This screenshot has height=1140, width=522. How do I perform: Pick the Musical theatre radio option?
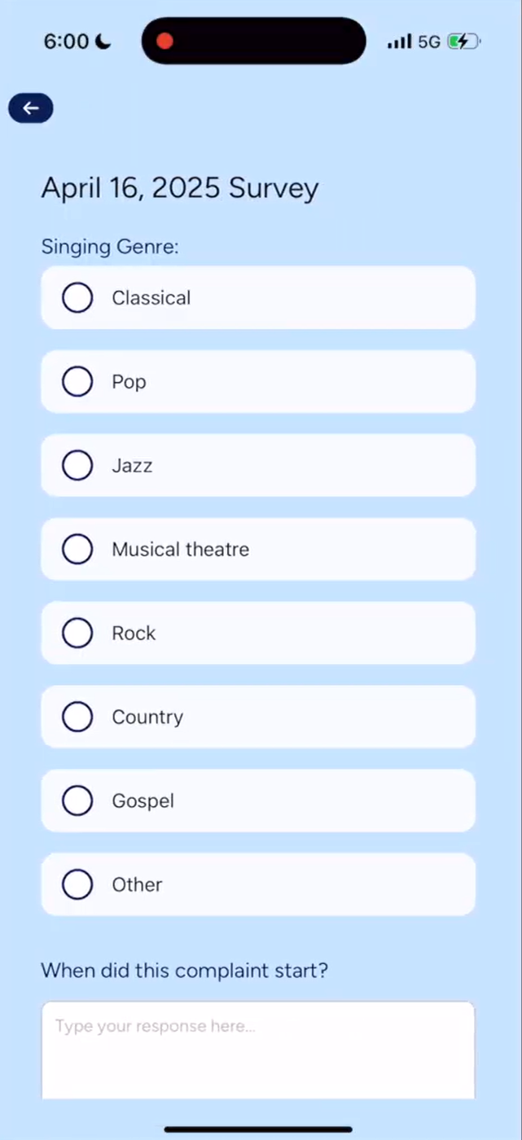[77, 550]
